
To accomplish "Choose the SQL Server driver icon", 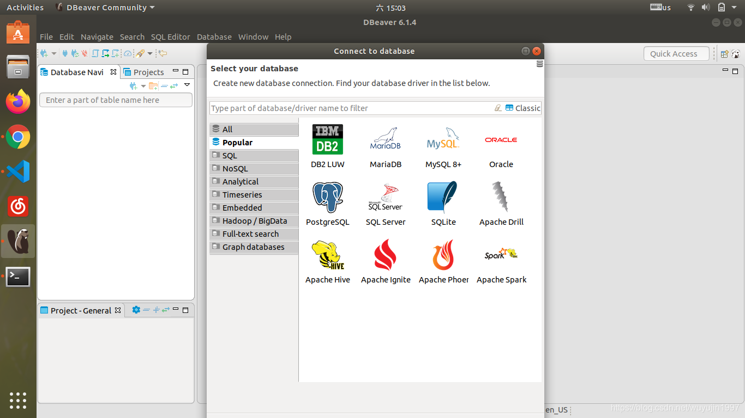I will [x=386, y=197].
